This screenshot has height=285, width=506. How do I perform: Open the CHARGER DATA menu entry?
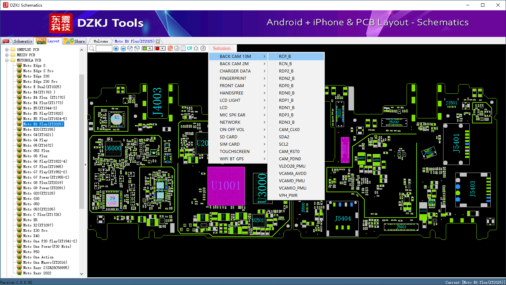pos(238,71)
